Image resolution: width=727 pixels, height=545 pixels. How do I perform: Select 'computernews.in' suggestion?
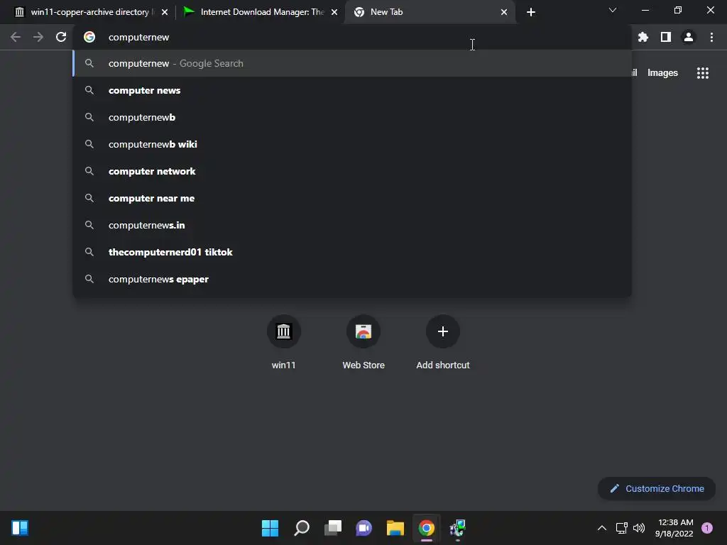point(352,225)
